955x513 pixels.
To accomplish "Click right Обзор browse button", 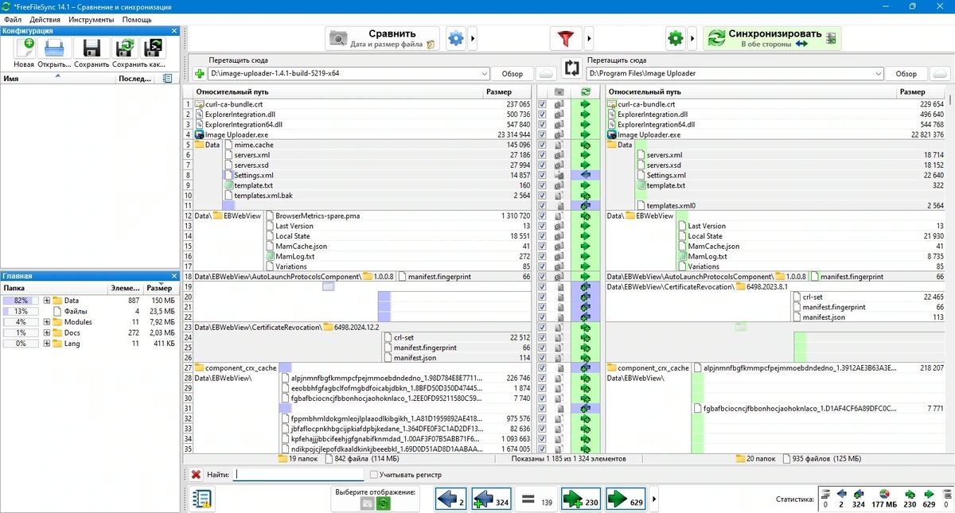I will click(906, 74).
